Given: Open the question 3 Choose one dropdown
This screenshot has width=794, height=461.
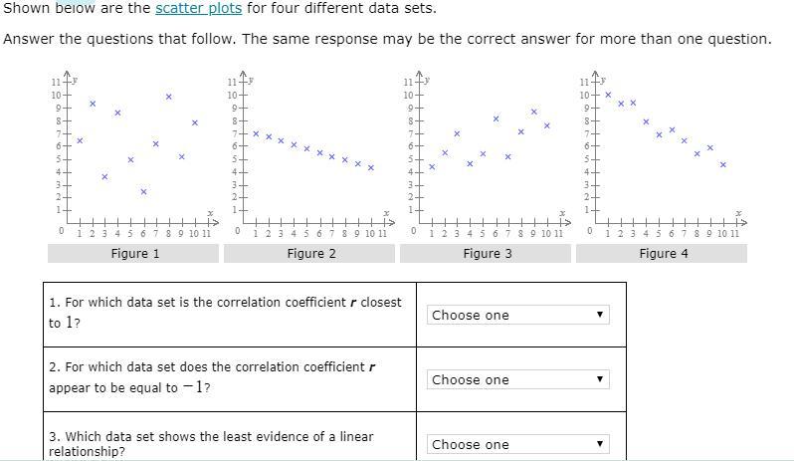Looking at the screenshot, I should pyautogui.click(x=517, y=444).
